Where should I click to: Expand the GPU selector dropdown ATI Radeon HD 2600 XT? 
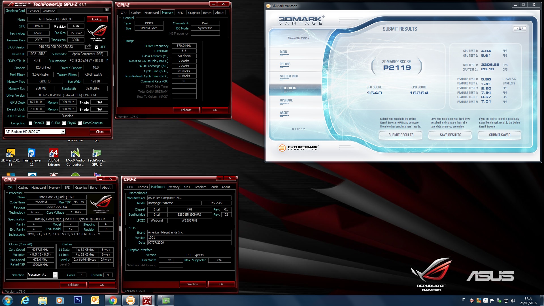(x=63, y=132)
